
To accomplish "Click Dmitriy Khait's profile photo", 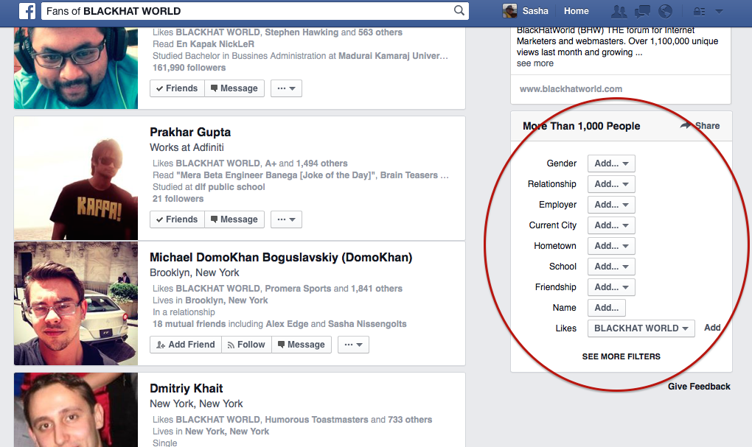I will 76,410.
